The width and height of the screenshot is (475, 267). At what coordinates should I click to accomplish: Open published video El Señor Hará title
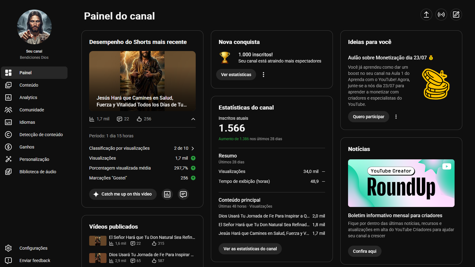click(x=152, y=237)
